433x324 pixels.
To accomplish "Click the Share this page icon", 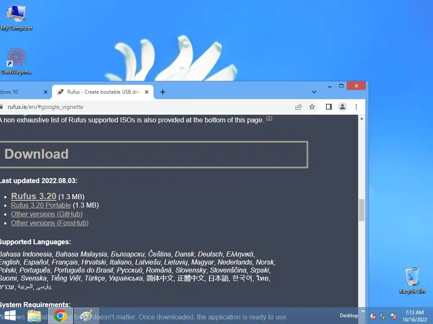I will point(299,107).
